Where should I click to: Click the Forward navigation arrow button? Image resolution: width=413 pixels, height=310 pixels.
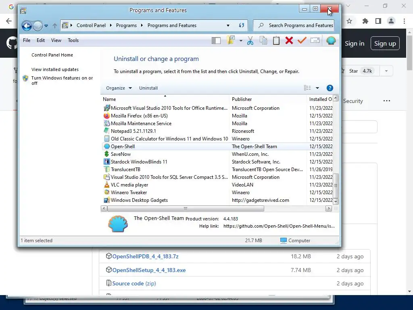coord(38,25)
